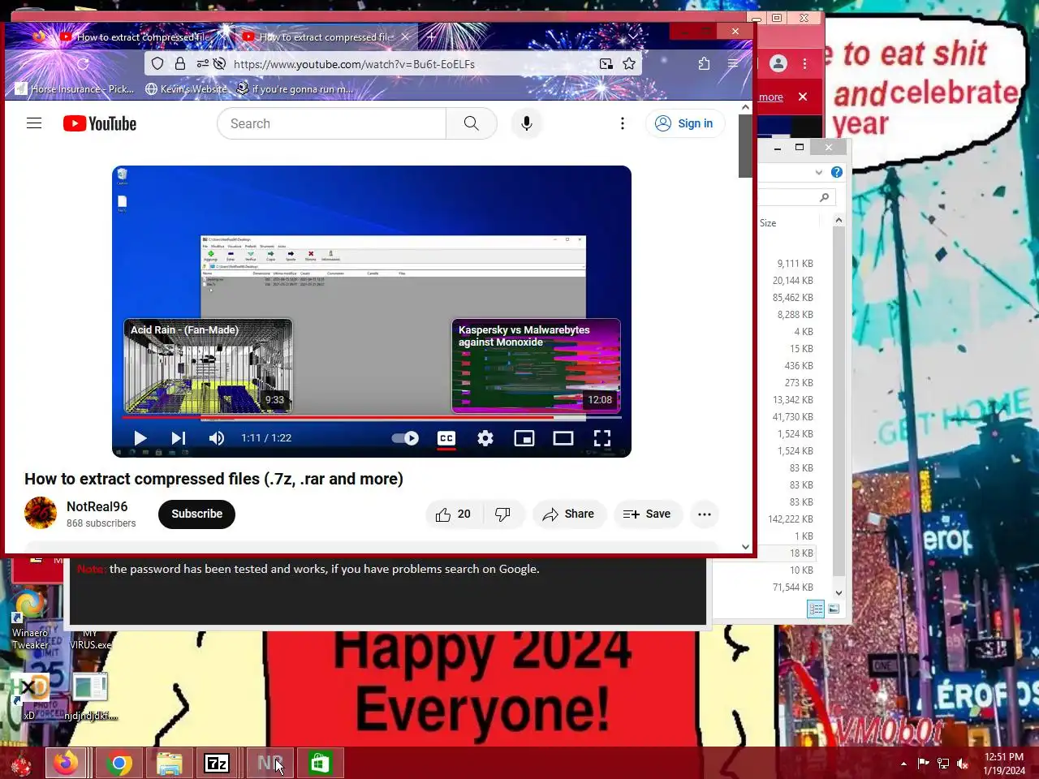1039x779 pixels.
Task: Open Explorer help question mark
Action: click(837, 172)
